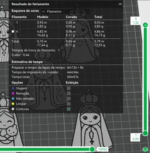Toggle the Limpar display checkbox
This screenshot has height=153, width=150.
coord(69,104)
